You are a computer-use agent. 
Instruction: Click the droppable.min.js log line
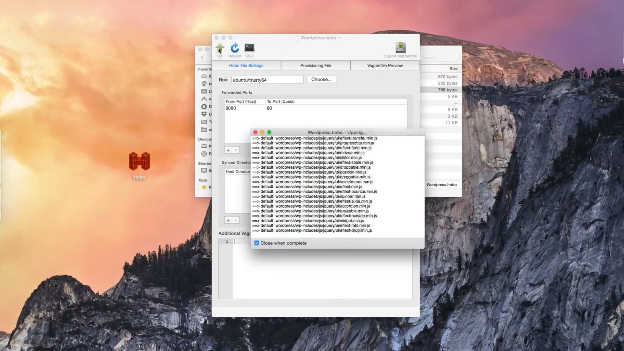311,167
